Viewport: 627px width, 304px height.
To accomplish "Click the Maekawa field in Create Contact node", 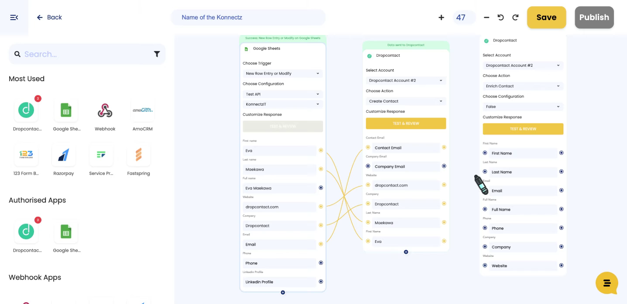I will pos(406,223).
